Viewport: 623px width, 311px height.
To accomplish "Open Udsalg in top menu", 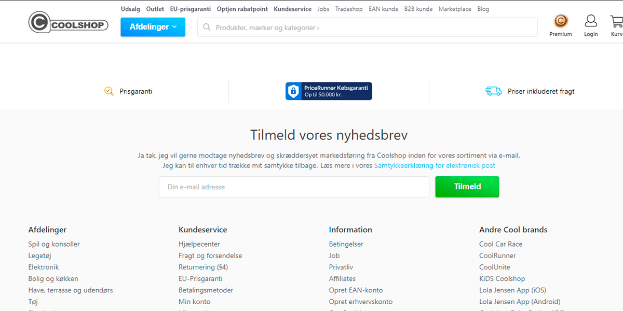I will (x=130, y=9).
